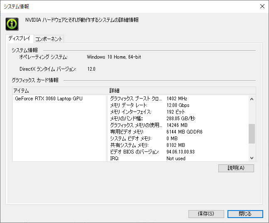Click the グラフィックス カード情報 section heading
This screenshot has height=223, width=269.
[35, 80]
